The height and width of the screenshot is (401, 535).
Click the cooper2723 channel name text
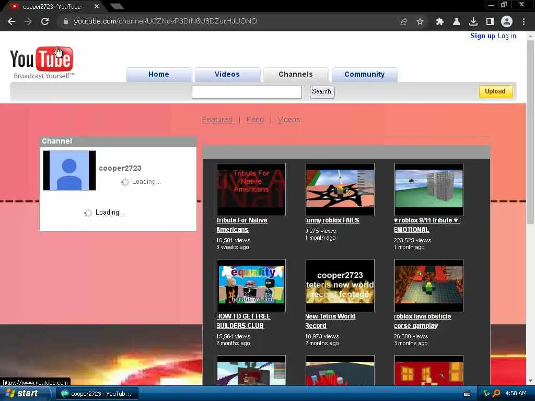pos(120,169)
